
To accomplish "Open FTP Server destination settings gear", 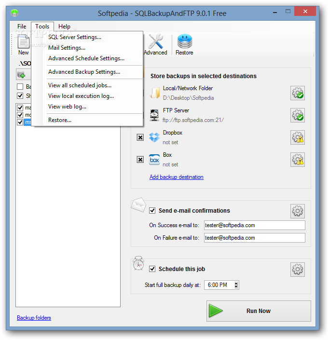I will click(298, 115).
